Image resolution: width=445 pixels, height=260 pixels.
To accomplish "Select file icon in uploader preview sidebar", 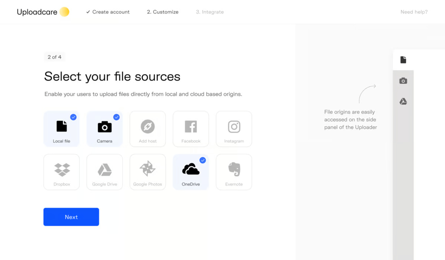I will 403,60.
